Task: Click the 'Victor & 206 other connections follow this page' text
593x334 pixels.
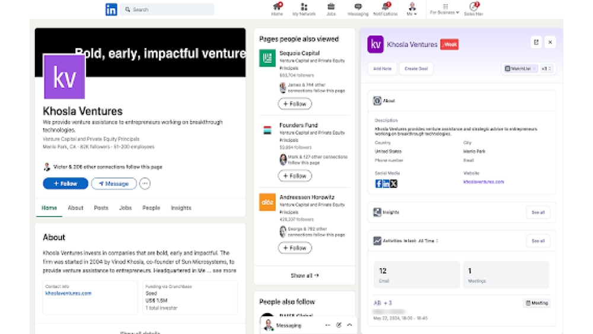Action: pyautogui.click(x=108, y=167)
